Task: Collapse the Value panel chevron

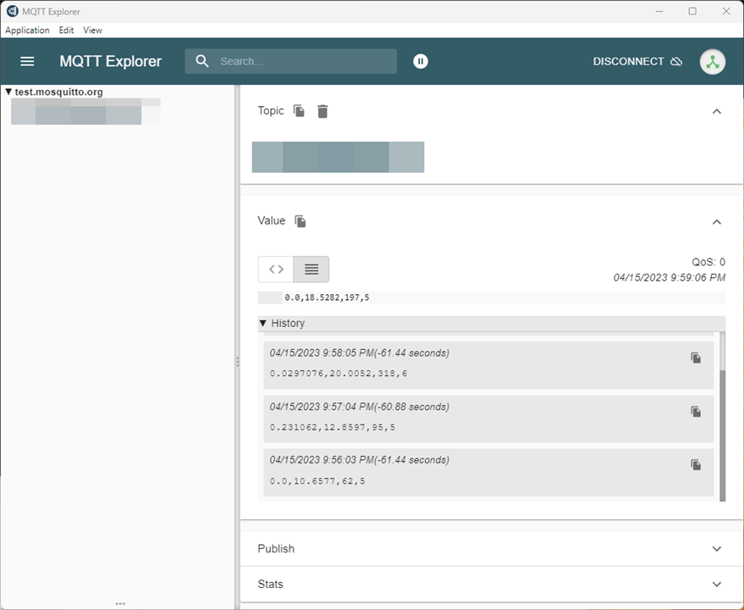Action: 716,222
